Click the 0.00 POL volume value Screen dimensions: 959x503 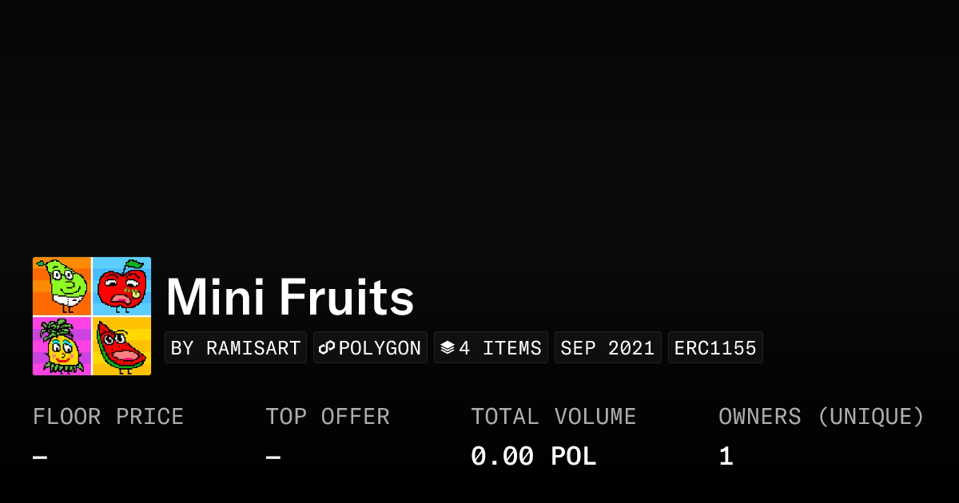click(534, 457)
